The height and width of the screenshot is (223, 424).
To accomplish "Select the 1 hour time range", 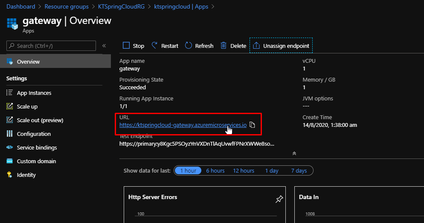I will coord(188,170).
